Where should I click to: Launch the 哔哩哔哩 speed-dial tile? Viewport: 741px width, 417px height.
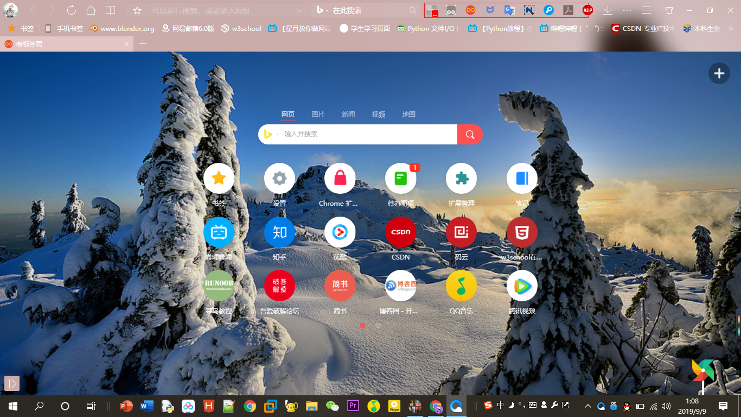click(x=219, y=232)
